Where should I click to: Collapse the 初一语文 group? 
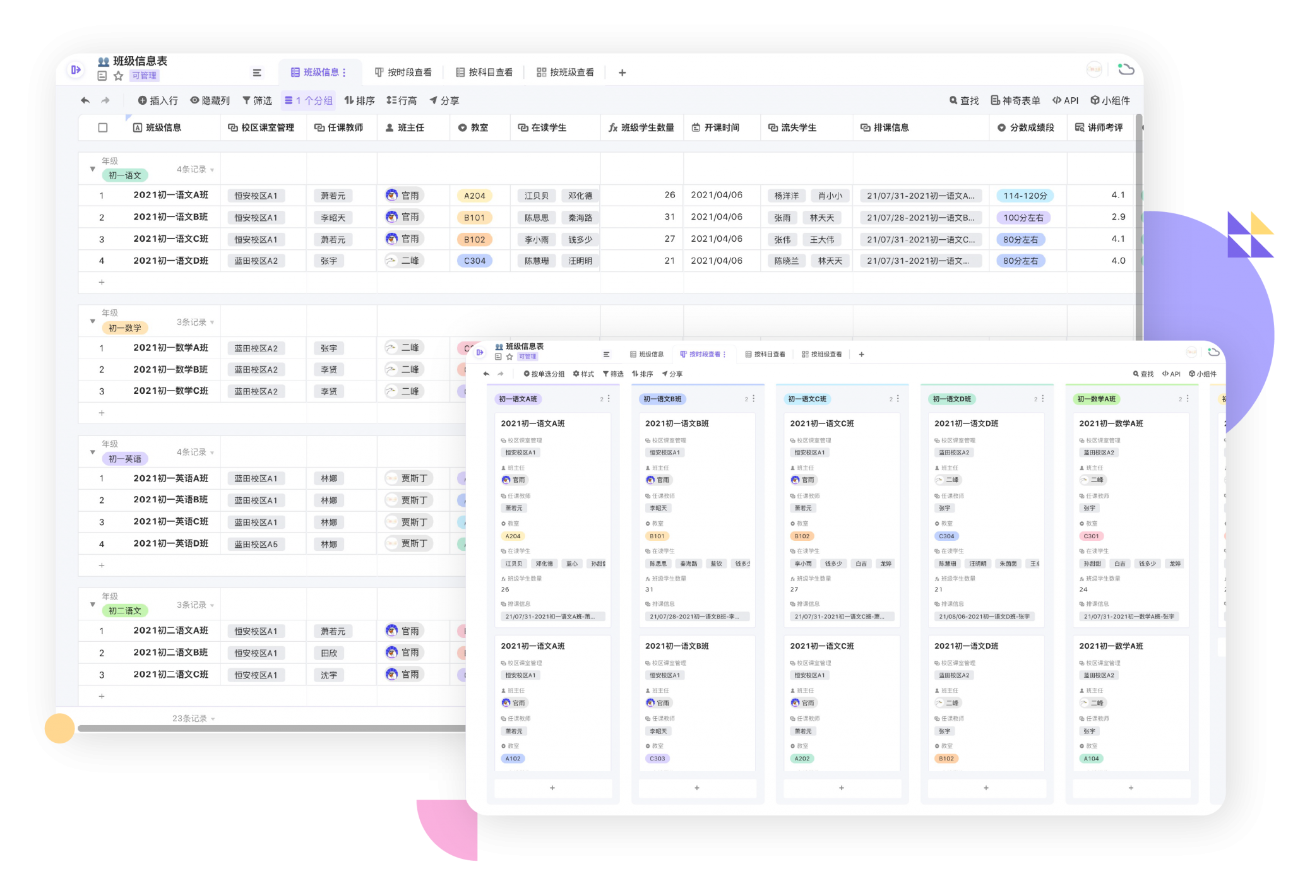93,169
